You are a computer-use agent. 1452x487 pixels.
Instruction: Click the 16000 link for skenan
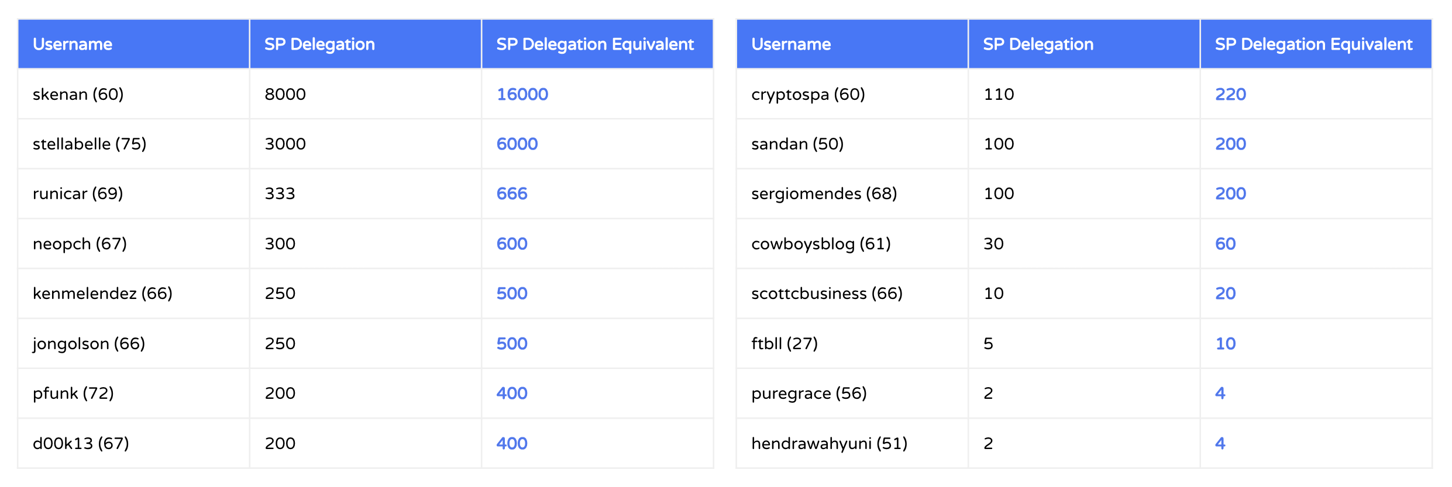pos(522,94)
